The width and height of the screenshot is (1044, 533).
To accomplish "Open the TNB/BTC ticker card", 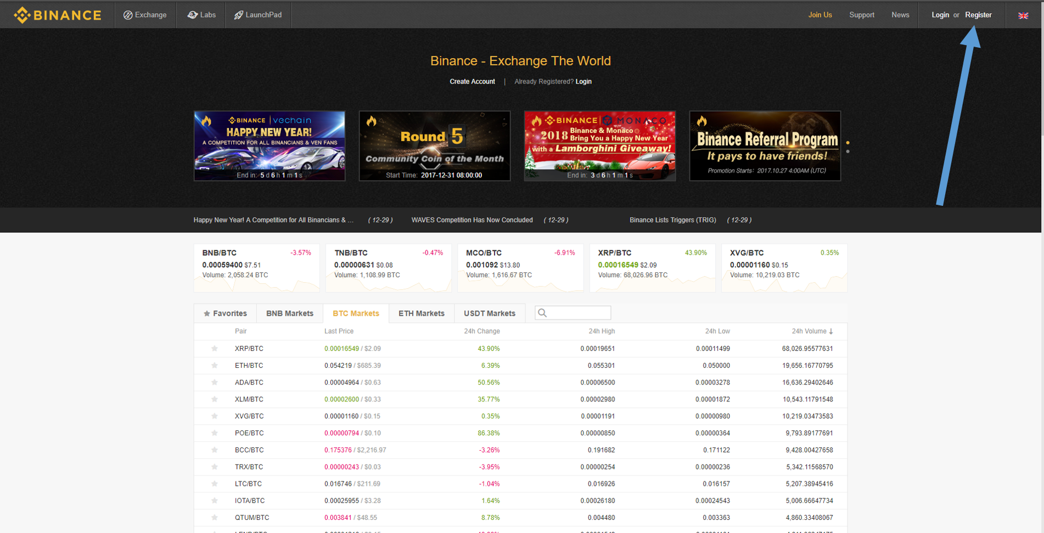I will pos(389,268).
